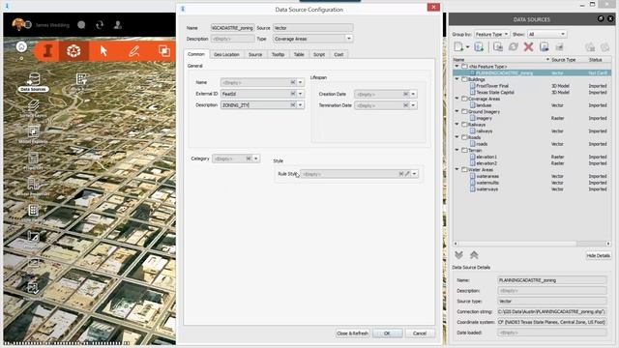Screen dimensions: 619x348
Task: Open the Termination Date dropdown arrow
Action: click(x=413, y=105)
